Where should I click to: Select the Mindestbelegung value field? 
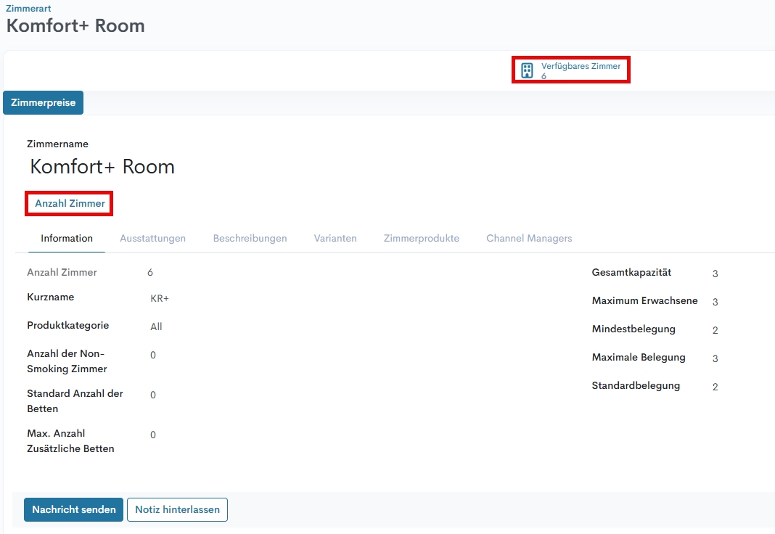point(715,330)
